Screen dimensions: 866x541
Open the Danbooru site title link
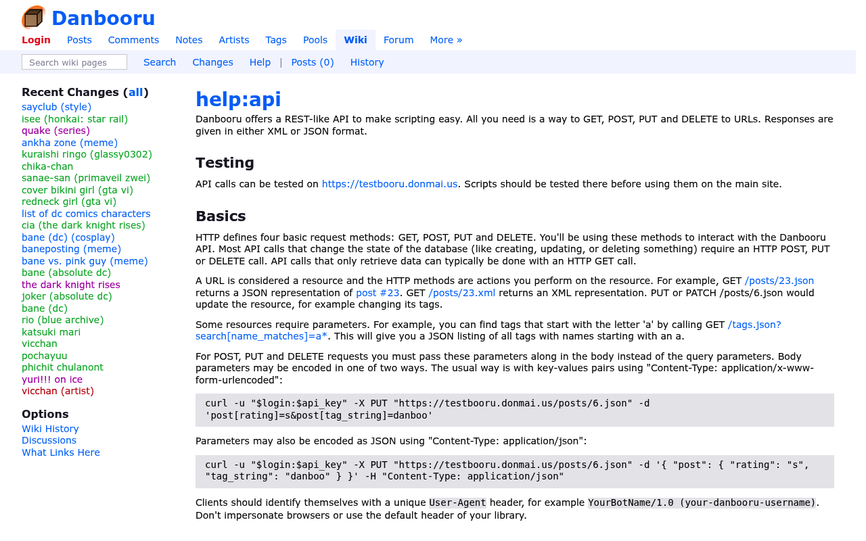(x=103, y=18)
